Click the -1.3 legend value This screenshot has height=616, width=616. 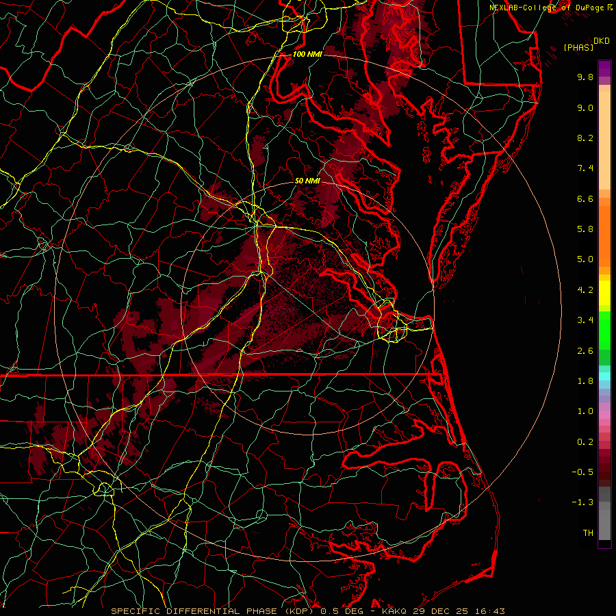(x=582, y=502)
